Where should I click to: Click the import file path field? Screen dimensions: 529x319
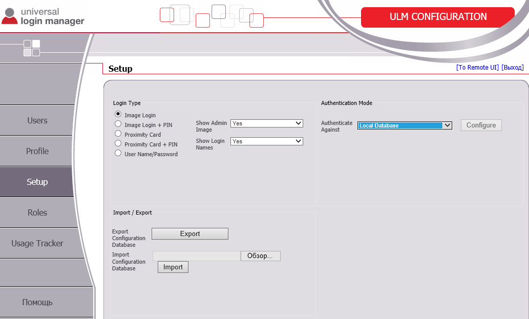(196, 256)
